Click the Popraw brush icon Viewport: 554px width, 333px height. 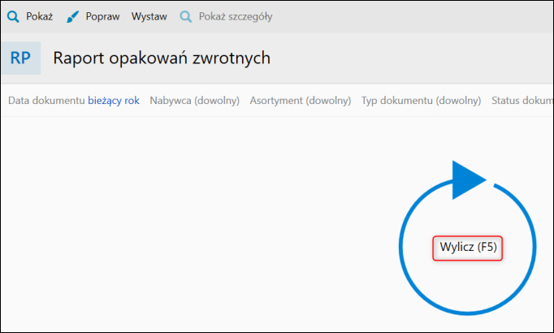[x=73, y=16]
